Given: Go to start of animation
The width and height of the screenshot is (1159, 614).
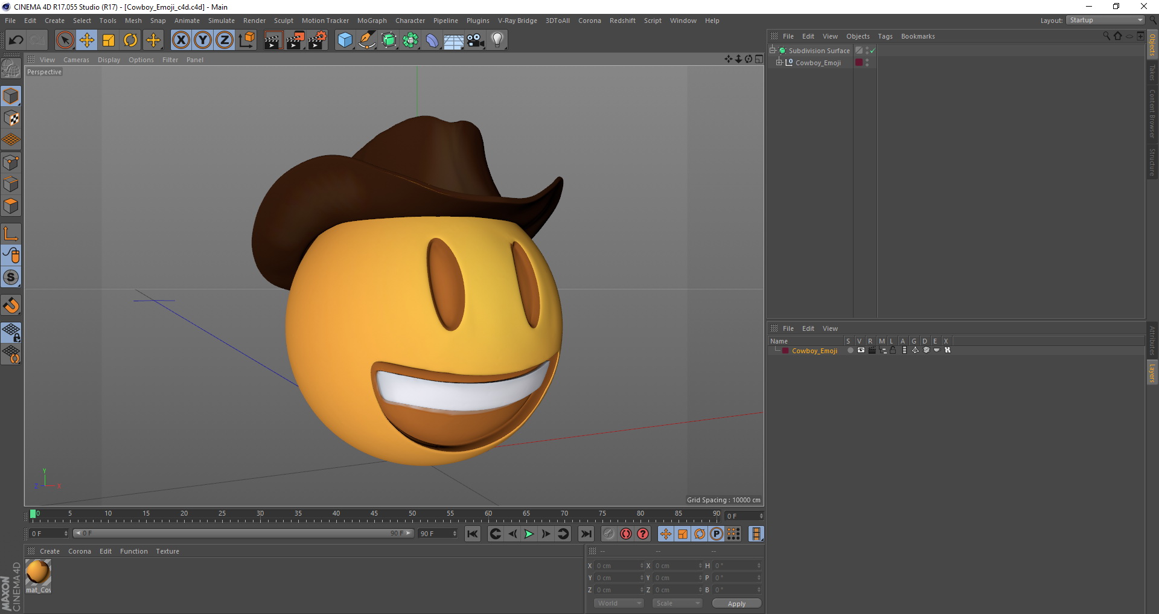Looking at the screenshot, I should coord(473,534).
